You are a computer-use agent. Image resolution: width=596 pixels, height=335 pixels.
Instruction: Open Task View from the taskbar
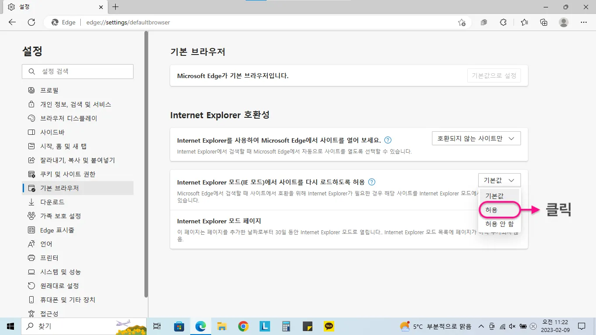158,326
